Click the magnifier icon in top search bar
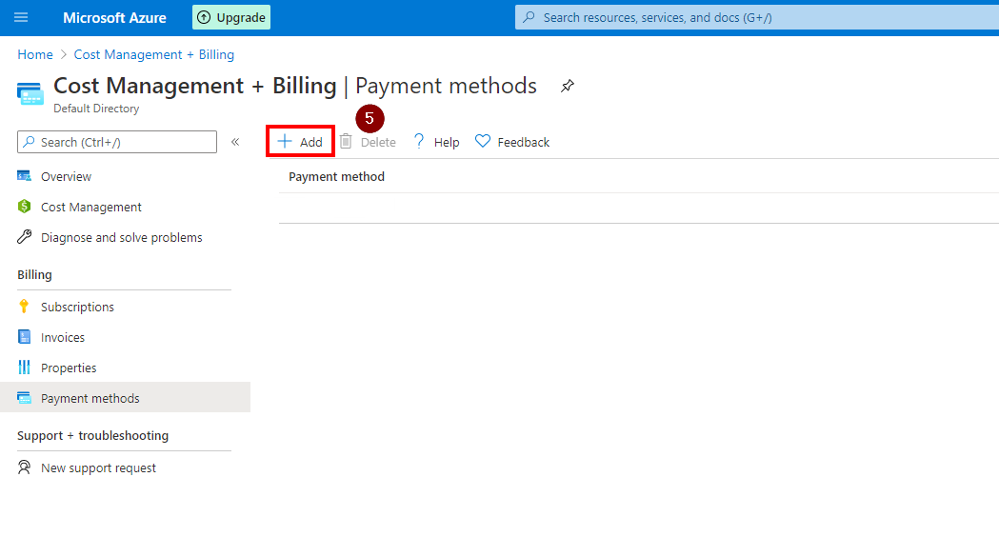The image size is (999, 537). pyautogui.click(x=529, y=17)
